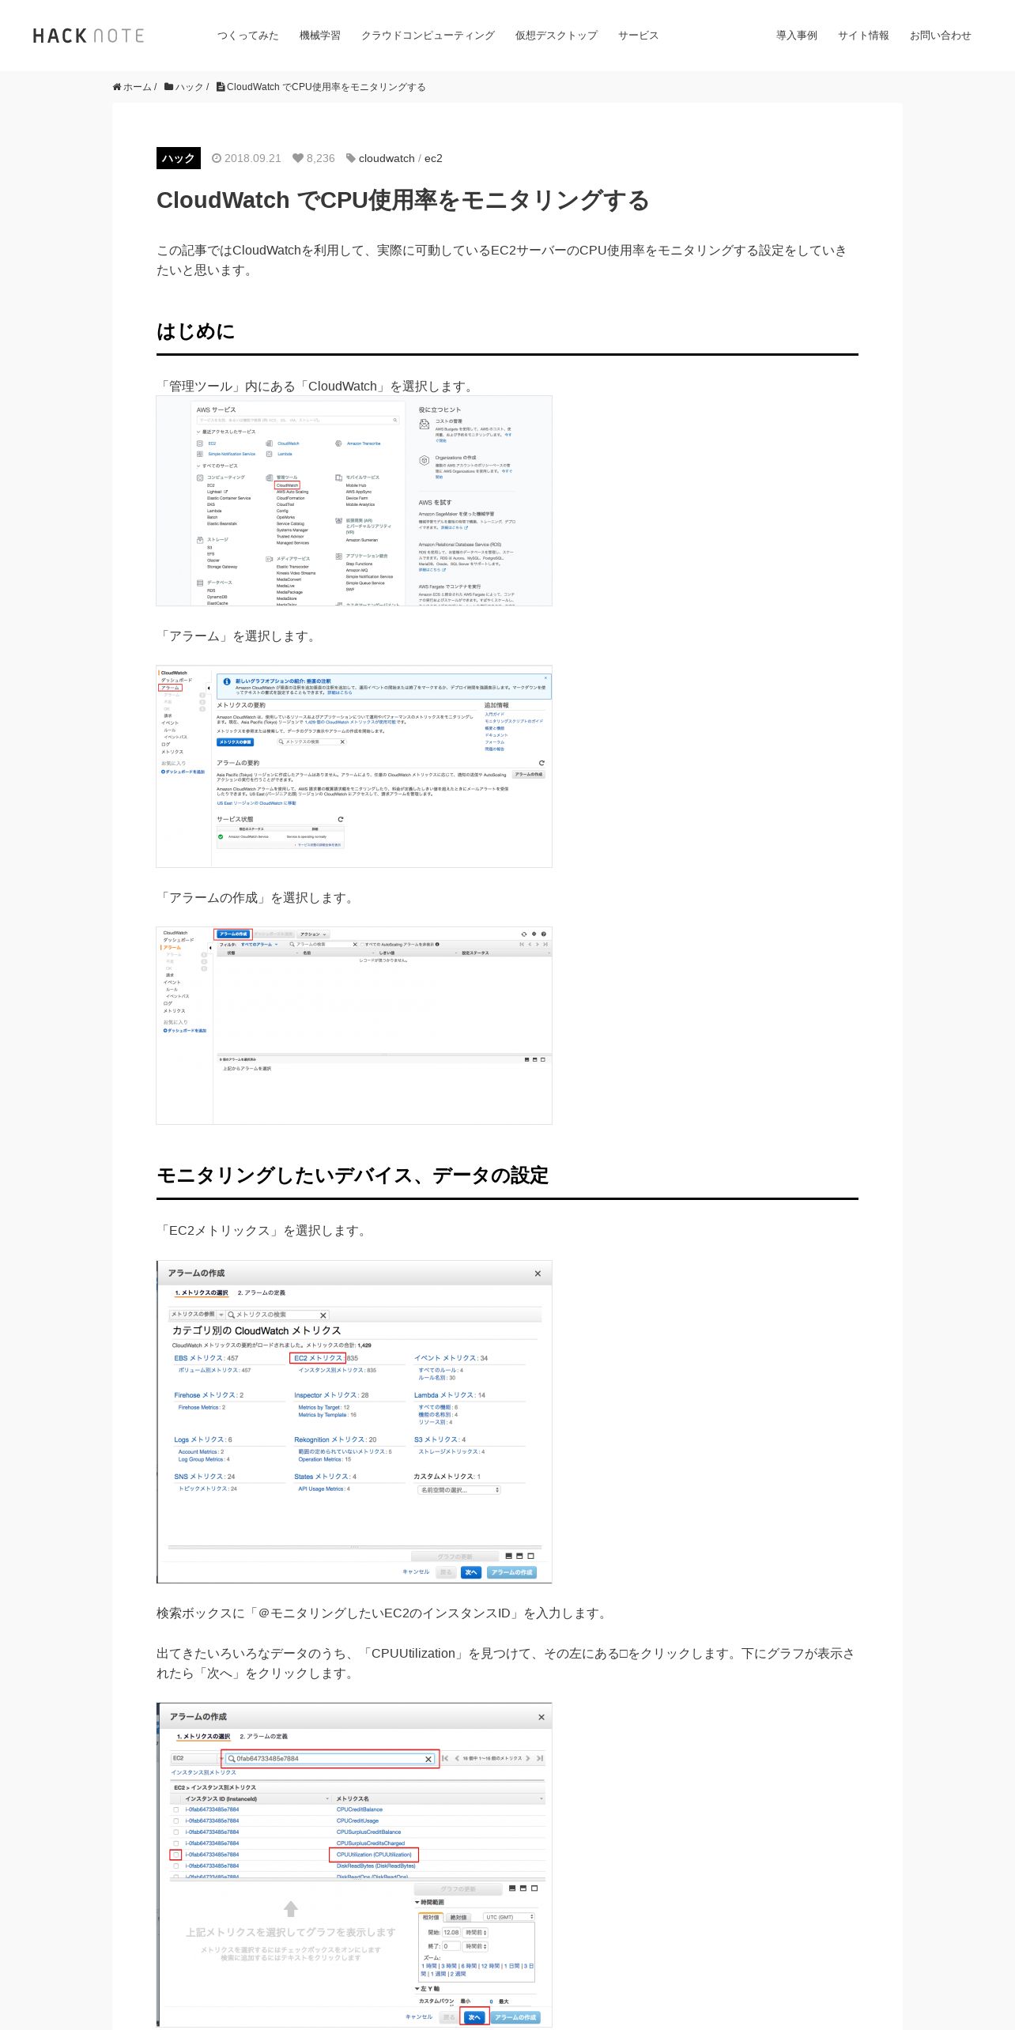Go to お問い合わせ contact page
Screen dimensions: 1015x2030
(x=940, y=36)
